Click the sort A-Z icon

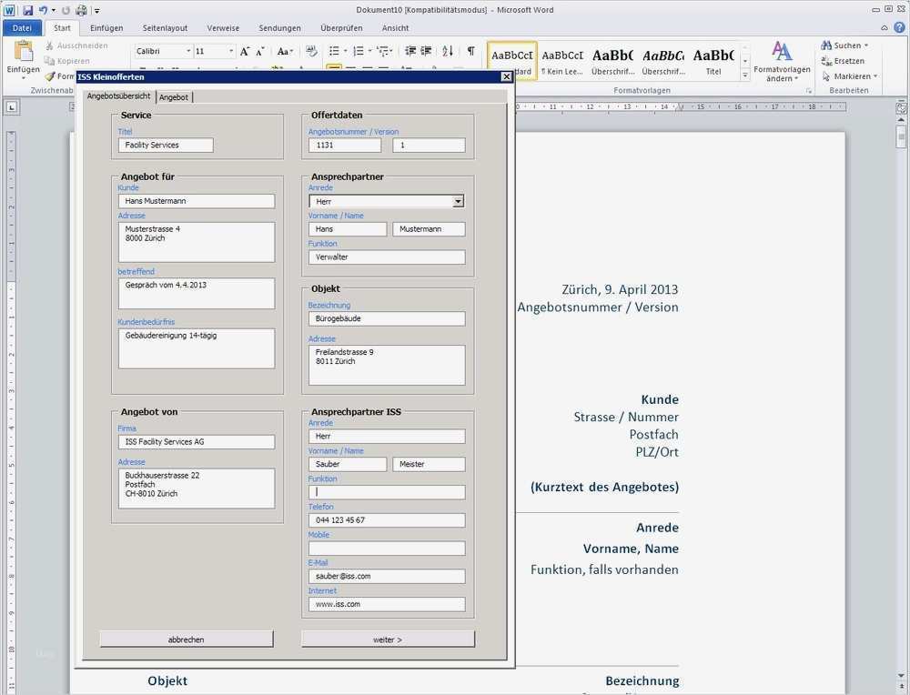point(450,52)
